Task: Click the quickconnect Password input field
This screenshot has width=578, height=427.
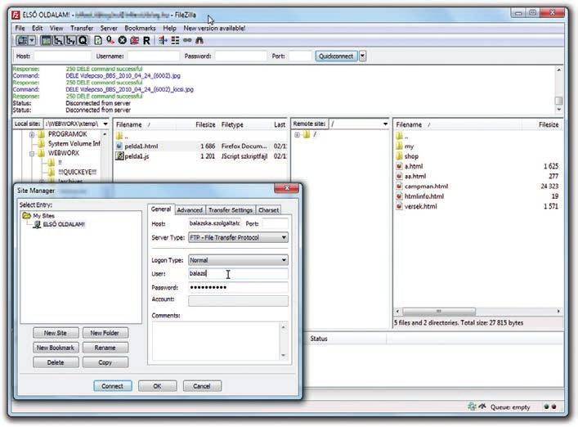Action: pyautogui.click(x=240, y=56)
